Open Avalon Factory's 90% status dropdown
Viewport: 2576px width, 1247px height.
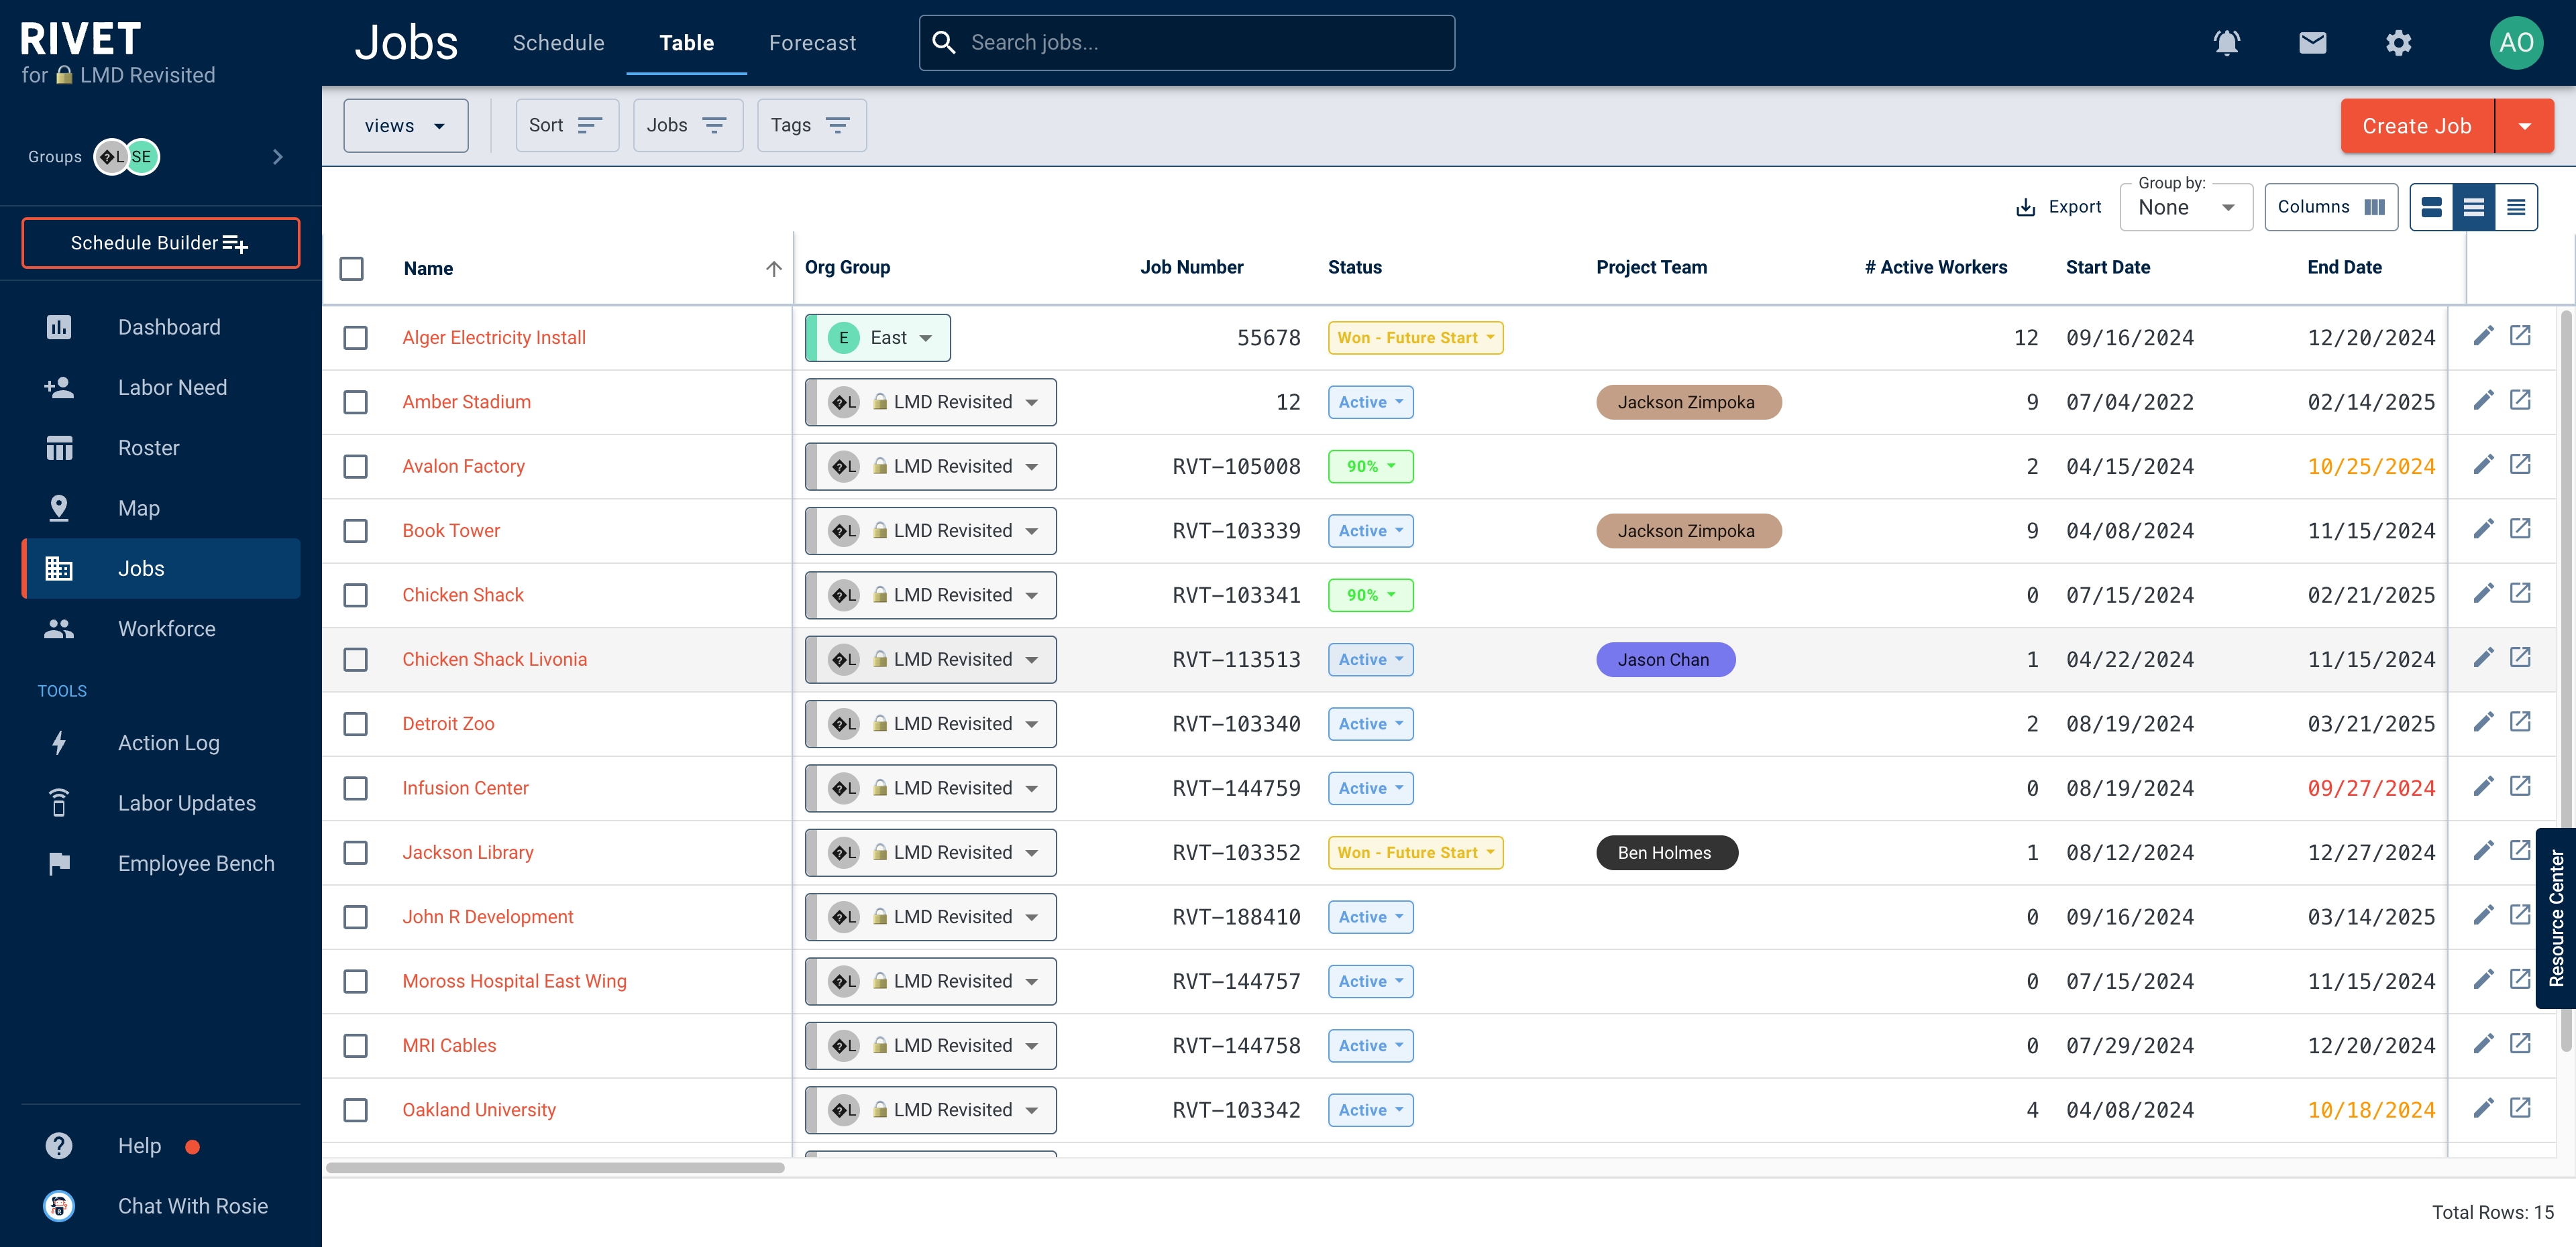click(1370, 467)
